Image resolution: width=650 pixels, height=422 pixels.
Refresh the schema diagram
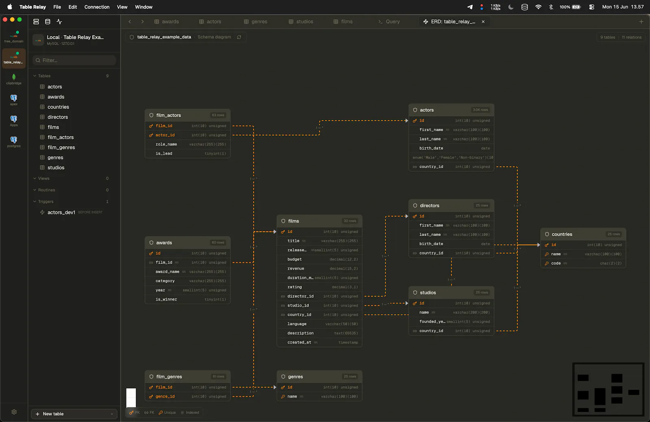click(x=239, y=37)
